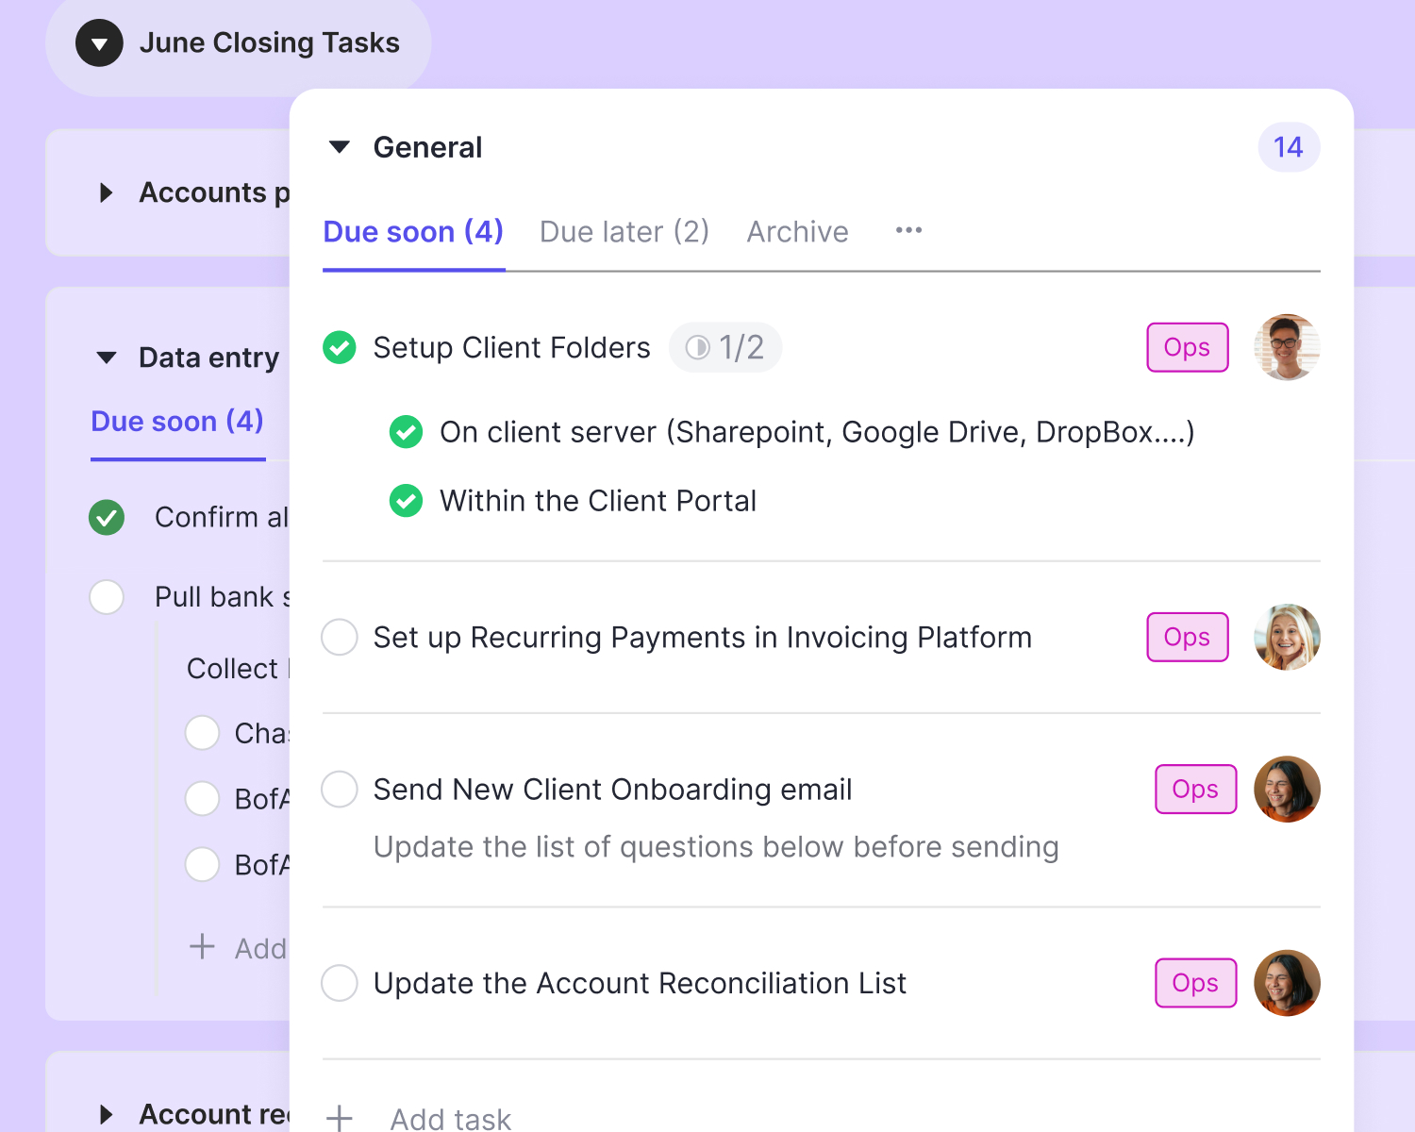Click the avatar on Update the Account Reconciliation List
1415x1132 pixels.
click(1287, 983)
